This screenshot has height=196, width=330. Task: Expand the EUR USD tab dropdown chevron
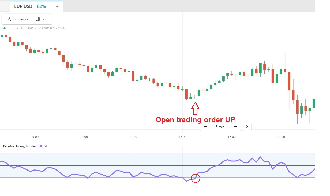pos(57,6)
